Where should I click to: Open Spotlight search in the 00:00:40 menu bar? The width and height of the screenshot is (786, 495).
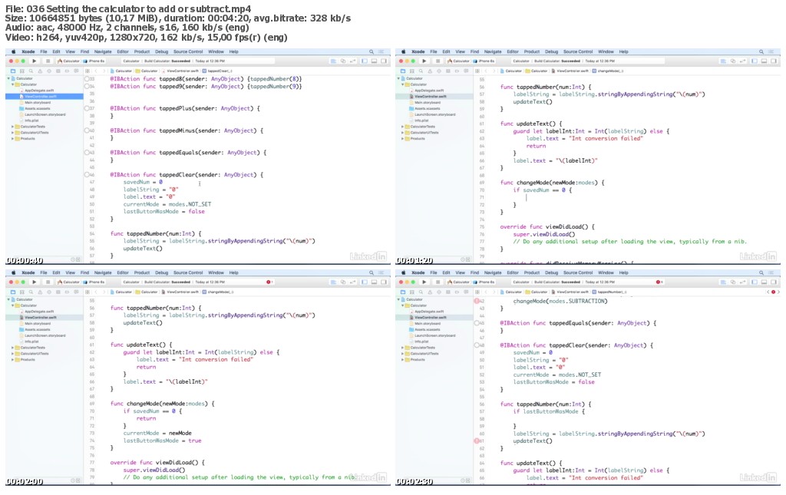[x=372, y=51]
